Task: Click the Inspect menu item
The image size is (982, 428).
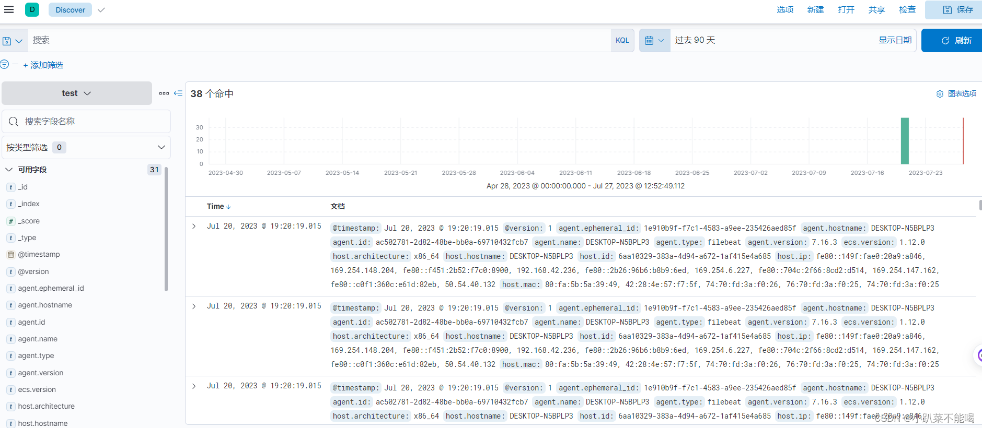Action: 907,10
